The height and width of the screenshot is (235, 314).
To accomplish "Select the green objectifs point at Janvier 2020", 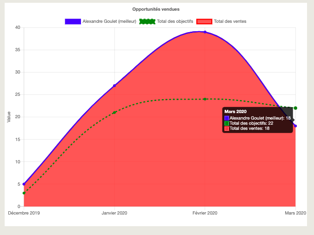I will click(114, 113).
